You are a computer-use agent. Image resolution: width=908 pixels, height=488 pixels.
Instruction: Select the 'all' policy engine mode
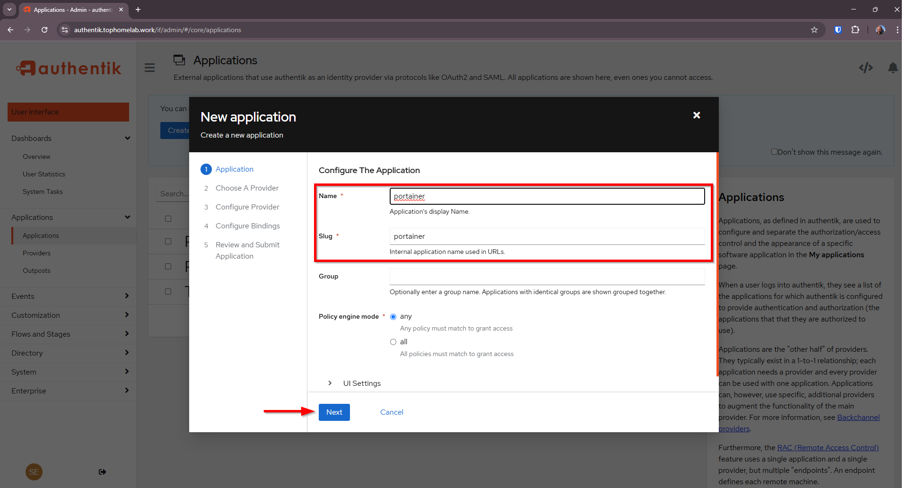pos(393,342)
